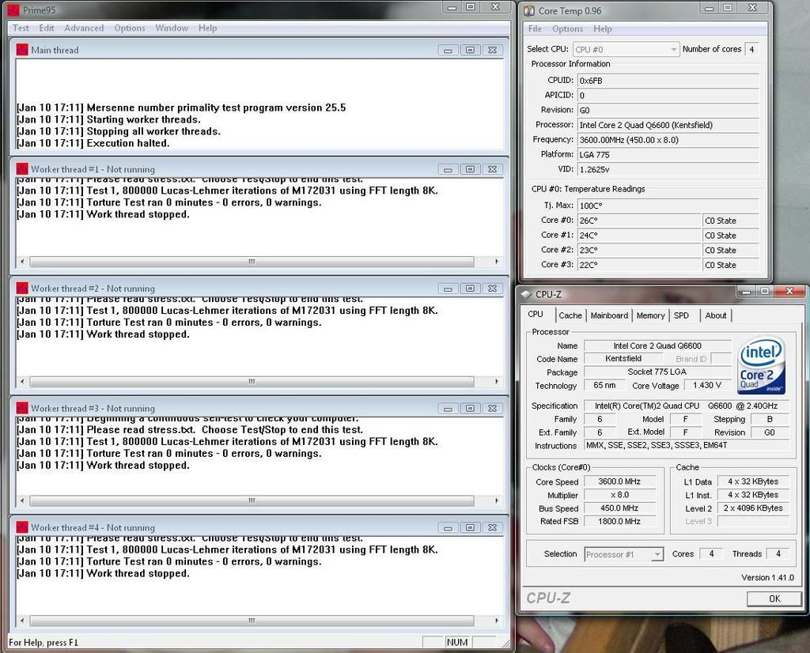Maximize the Worker thread #4 window
Viewport: 810px width, 653px height.
[x=470, y=527]
